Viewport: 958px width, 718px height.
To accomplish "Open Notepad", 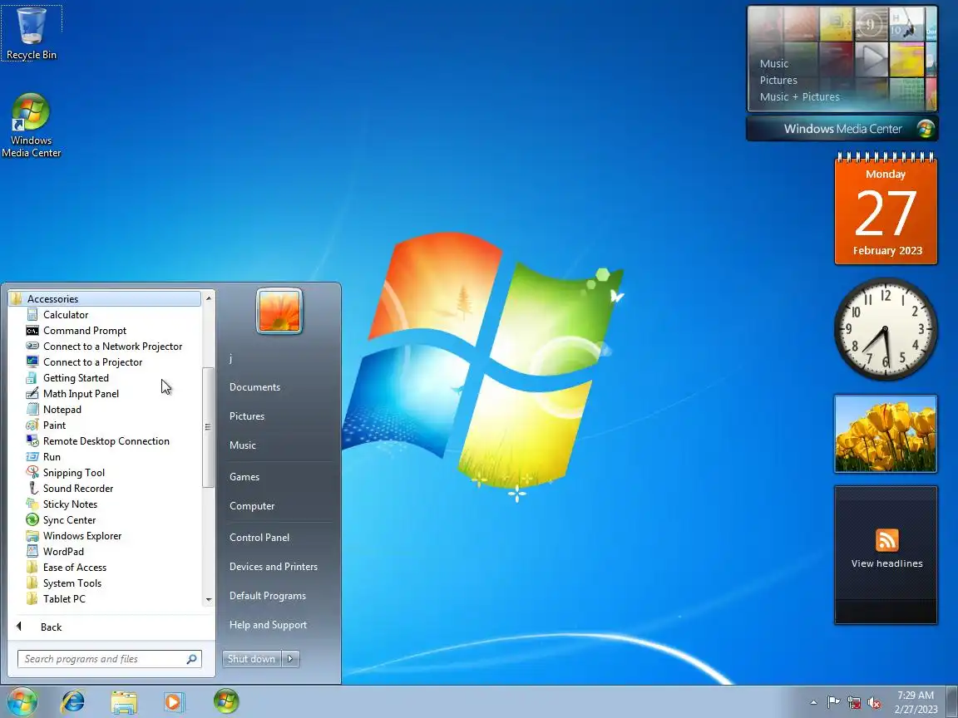I will click(x=62, y=410).
